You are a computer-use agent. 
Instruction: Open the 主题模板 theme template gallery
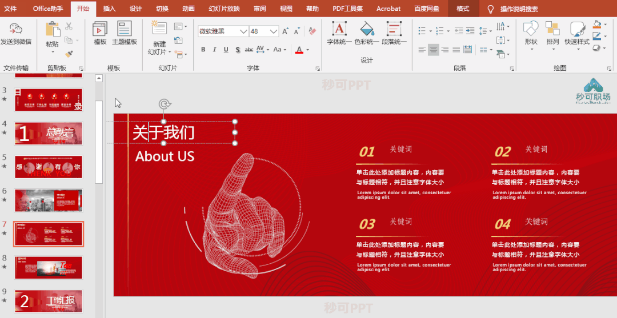point(124,33)
